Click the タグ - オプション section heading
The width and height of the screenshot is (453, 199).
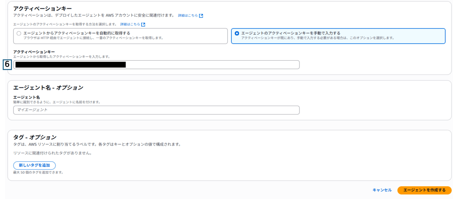point(35,137)
